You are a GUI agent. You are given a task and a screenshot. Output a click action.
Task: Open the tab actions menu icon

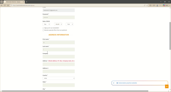(x=2, y=2)
